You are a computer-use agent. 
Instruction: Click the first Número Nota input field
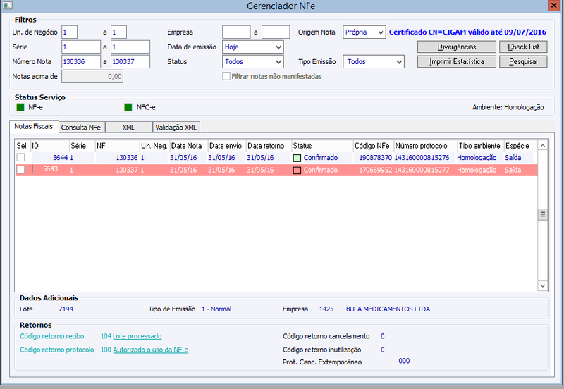click(81, 61)
